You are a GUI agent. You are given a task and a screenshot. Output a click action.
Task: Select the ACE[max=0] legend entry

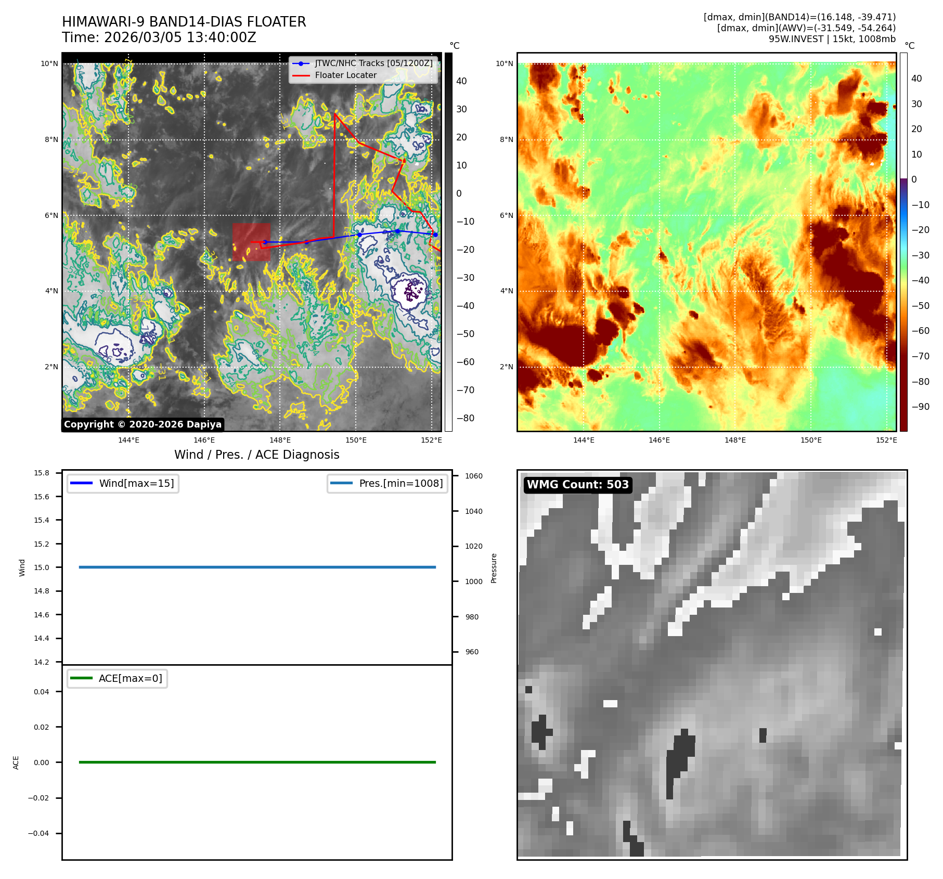117,678
